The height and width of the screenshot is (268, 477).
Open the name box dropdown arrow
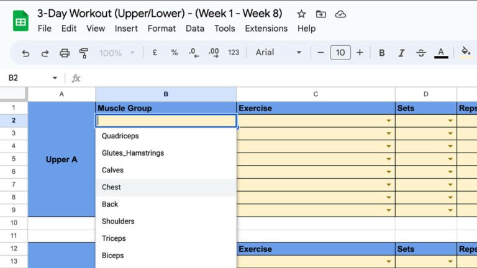[x=55, y=78]
